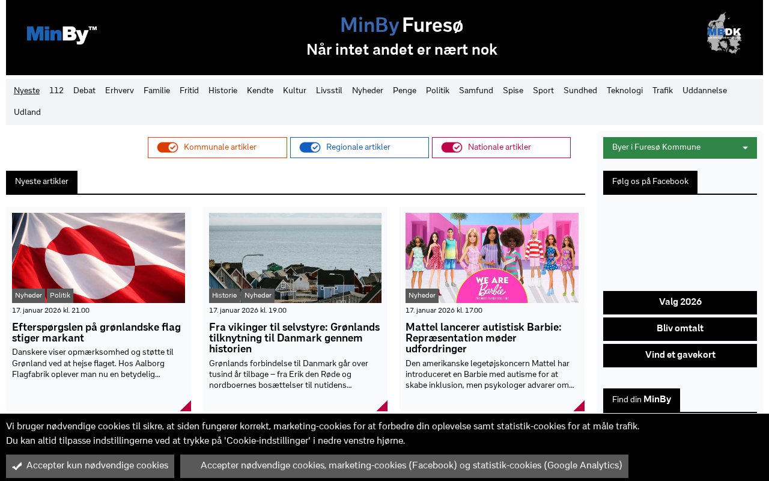Accept only necessary cookies
The image size is (769, 481).
click(90, 466)
